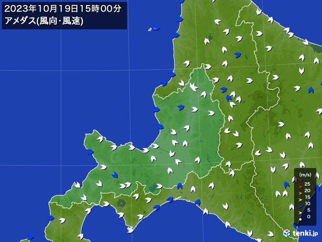The image size is (322, 242).
Task: Click the legend value 25
Action: 308,184
